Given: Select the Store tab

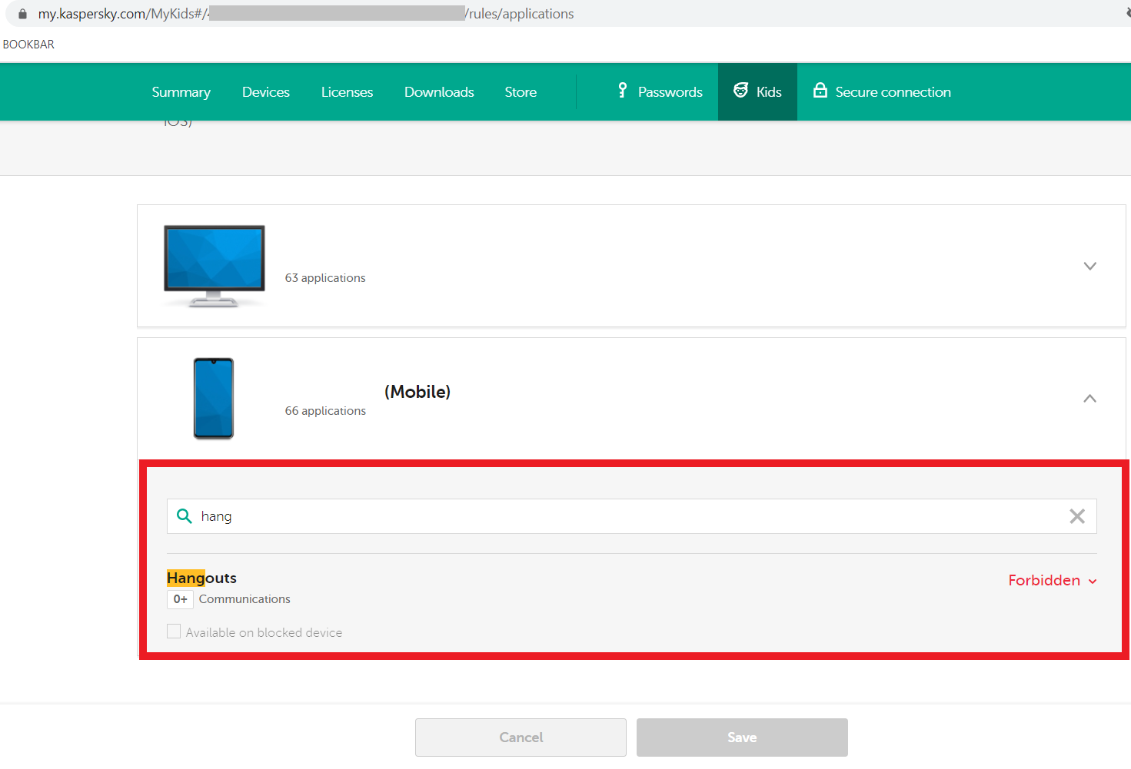Looking at the screenshot, I should [521, 92].
